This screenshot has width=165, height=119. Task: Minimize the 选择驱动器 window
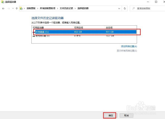point(148,2)
